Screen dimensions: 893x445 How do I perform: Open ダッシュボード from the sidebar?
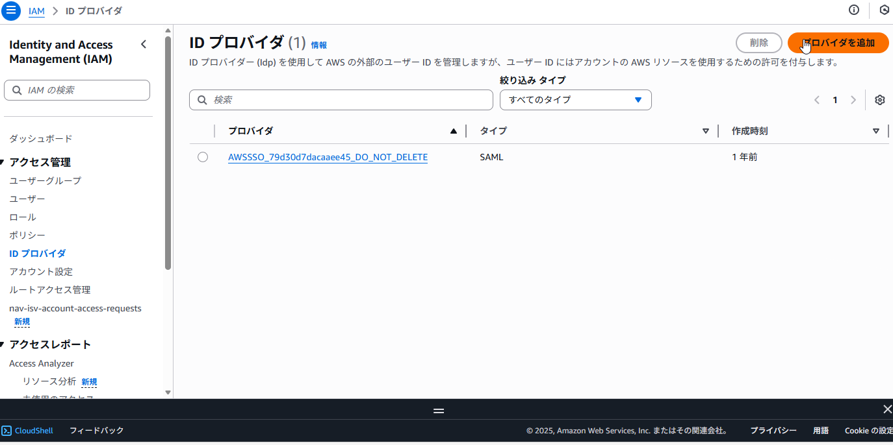coord(40,139)
